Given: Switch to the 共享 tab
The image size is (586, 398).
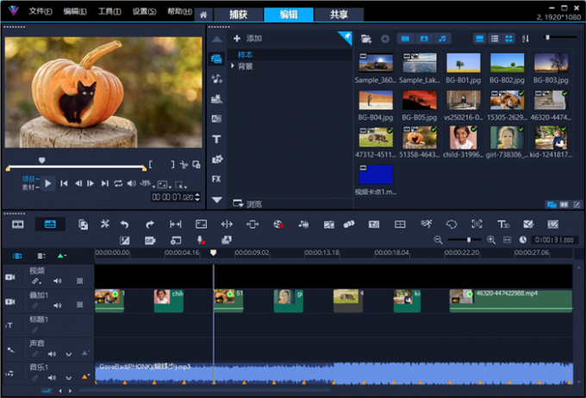Looking at the screenshot, I should [x=339, y=15].
